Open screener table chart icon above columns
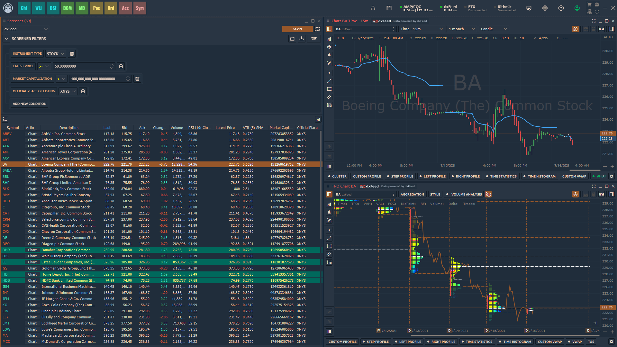 pyautogui.click(x=318, y=119)
